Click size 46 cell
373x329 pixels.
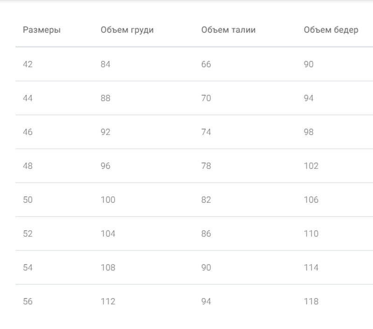pos(28,132)
